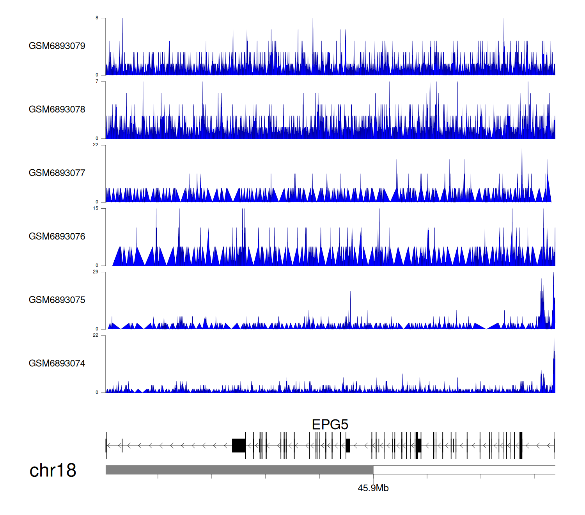This screenshot has height=515, width=585.
Task: Click the chr18 chromosome label
Action: tap(53, 471)
